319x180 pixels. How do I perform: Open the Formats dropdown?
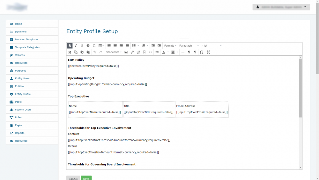[x=170, y=46]
